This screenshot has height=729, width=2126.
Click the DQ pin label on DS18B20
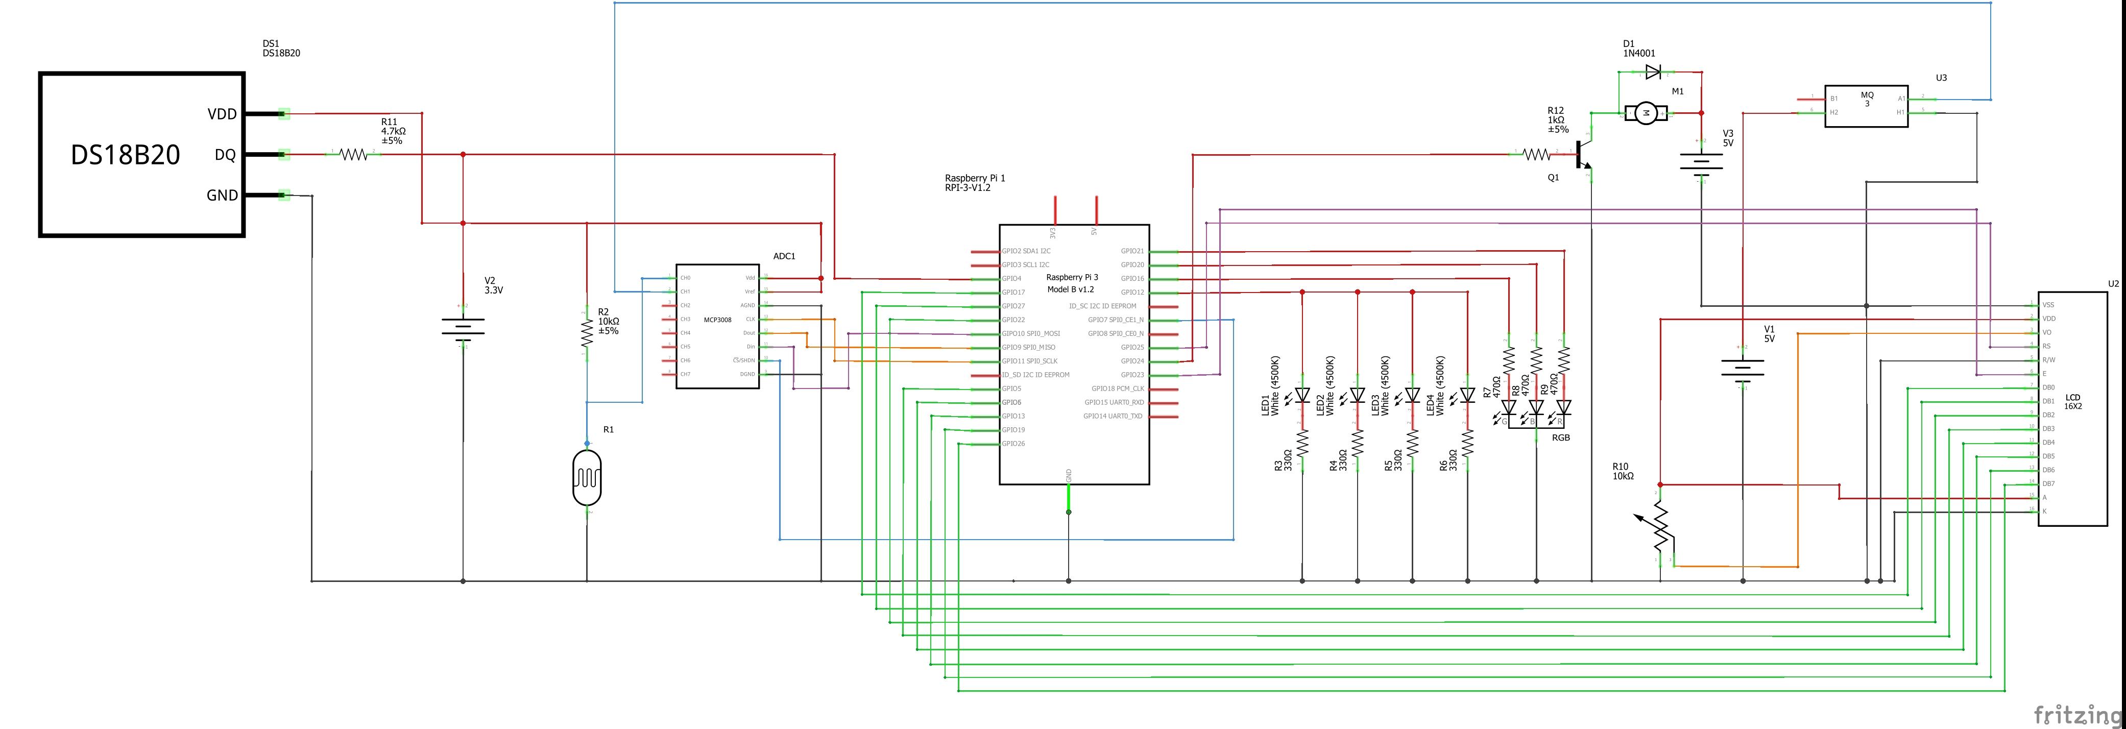click(225, 154)
